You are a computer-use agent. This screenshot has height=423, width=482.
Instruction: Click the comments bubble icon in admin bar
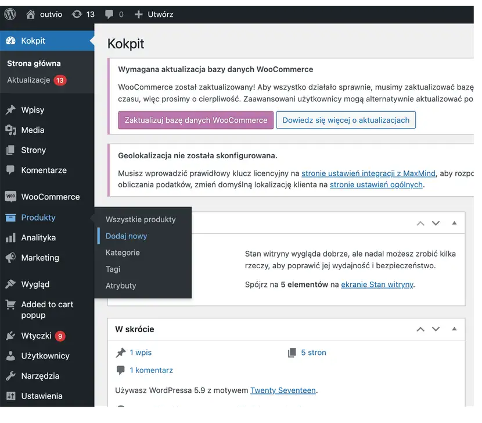pyautogui.click(x=109, y=15)
